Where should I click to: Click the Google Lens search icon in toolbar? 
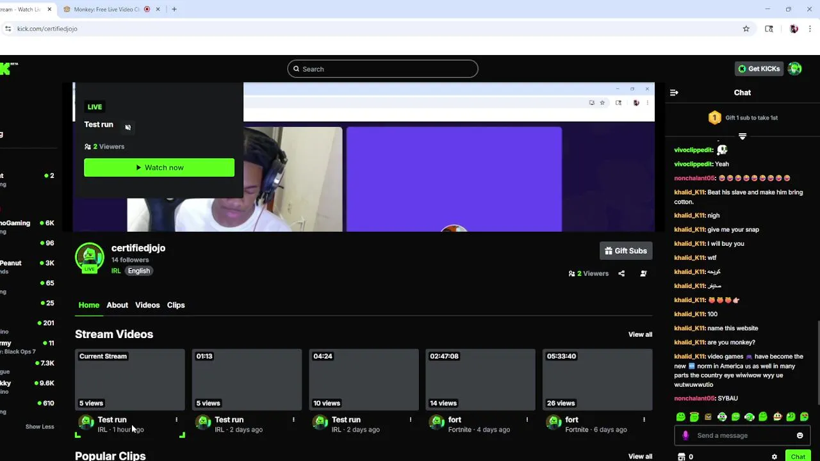pyautogui.click(x=769, y=29)
